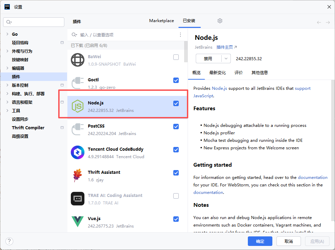
Task: Focus the settings search box
Action: (34, 22)
